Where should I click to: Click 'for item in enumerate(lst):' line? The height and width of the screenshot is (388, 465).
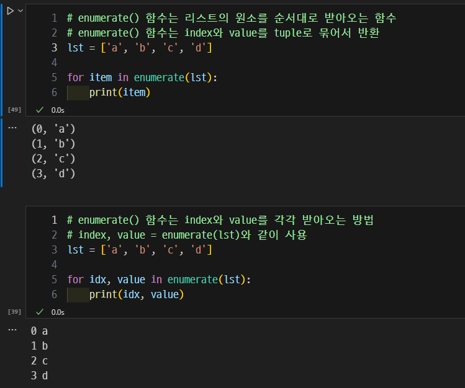(x=142, y=77)
